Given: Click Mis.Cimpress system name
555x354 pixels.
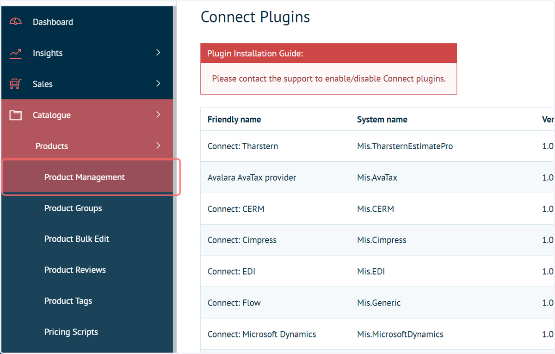Looking at the screenshot, I should tap(382, 240).
